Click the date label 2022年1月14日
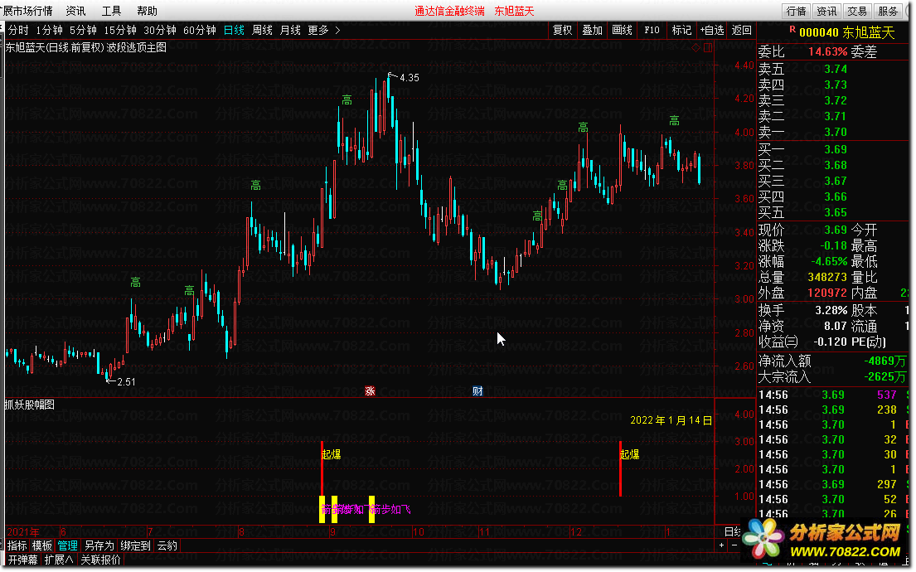 pyautogui.click(x=671, y=420)
